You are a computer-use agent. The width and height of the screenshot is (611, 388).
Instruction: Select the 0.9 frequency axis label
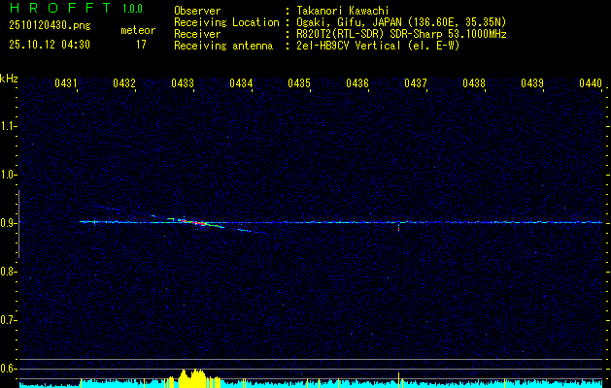click(9, 222)
